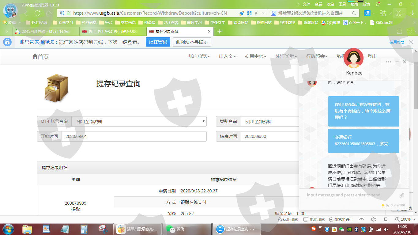
Task: Click the QR code icon in address bar
Action: click(x=249, y=13)
